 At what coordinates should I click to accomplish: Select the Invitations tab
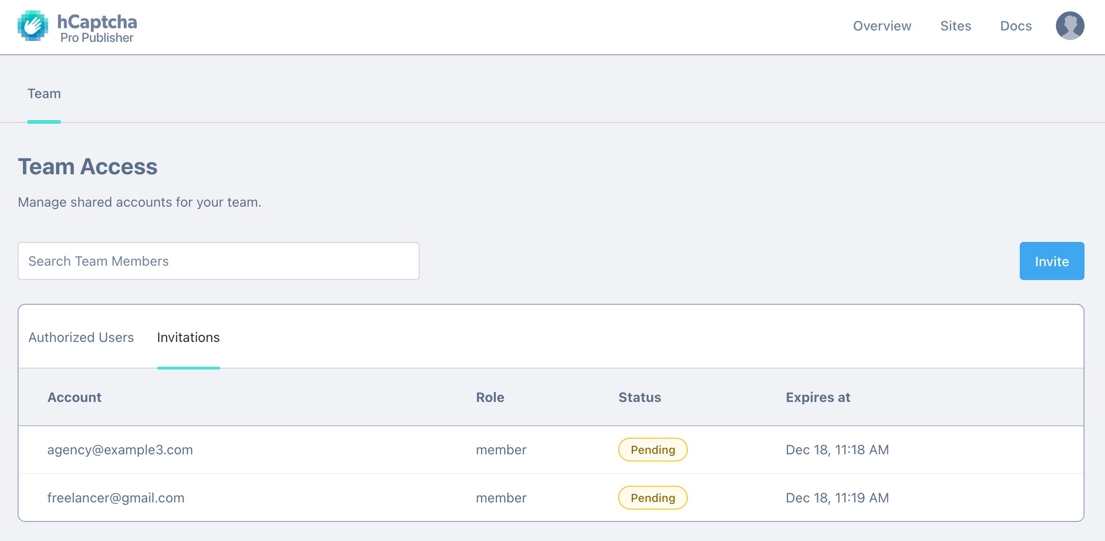[x=188, y=338]
